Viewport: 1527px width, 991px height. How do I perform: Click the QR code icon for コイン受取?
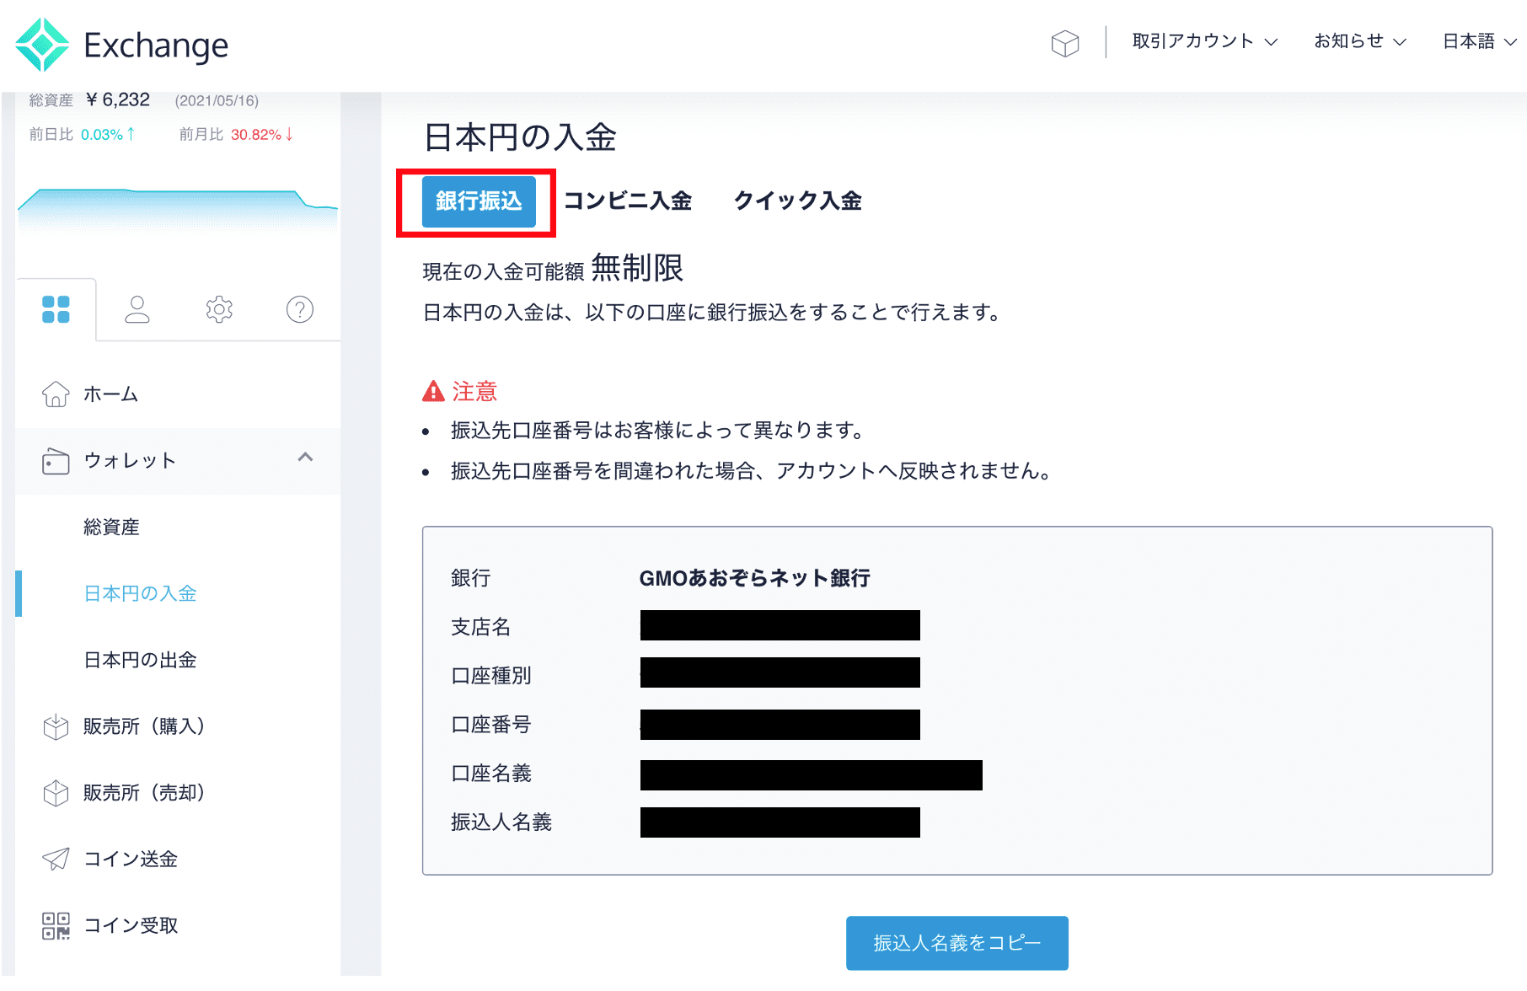pyautogui.click(x=56, y=924)
